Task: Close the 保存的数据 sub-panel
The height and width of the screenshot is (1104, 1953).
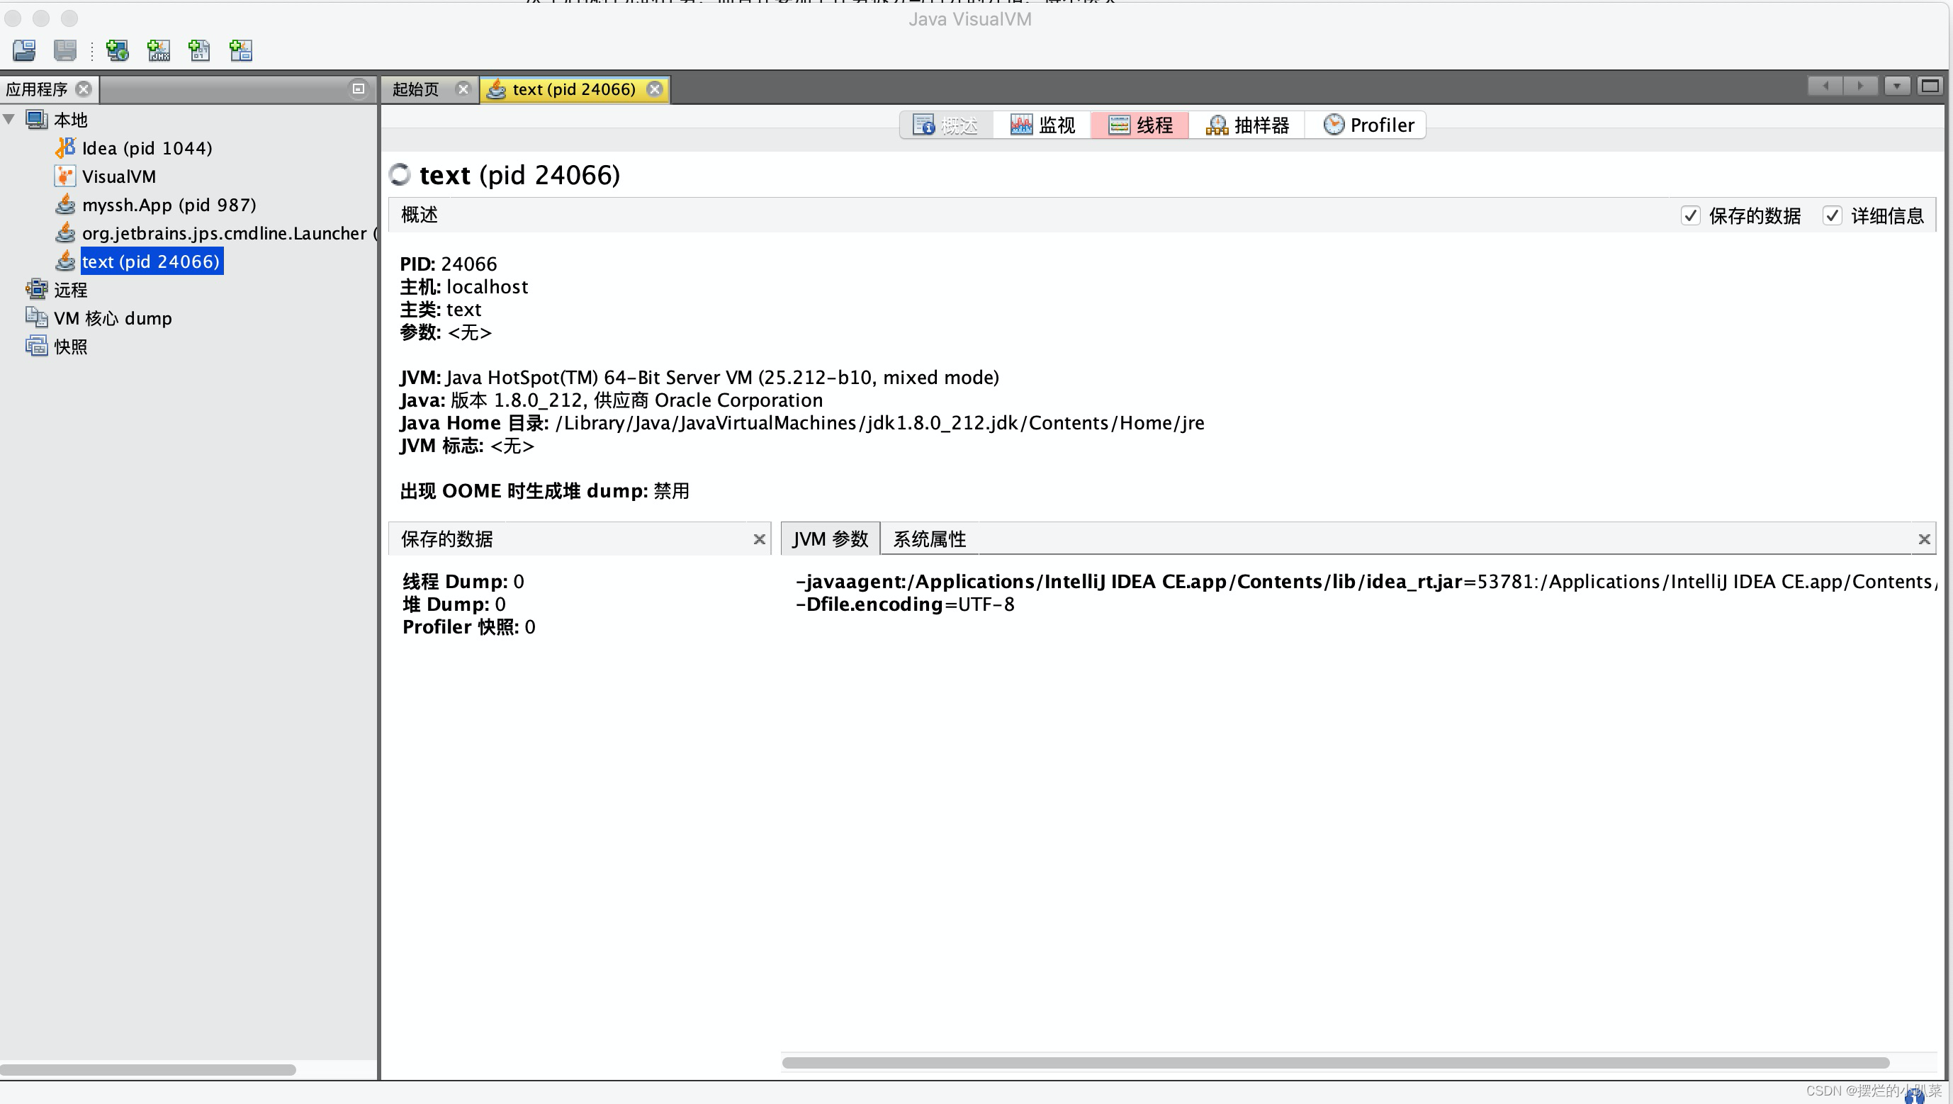Action: pyautogui.click(x=759, y=539)
